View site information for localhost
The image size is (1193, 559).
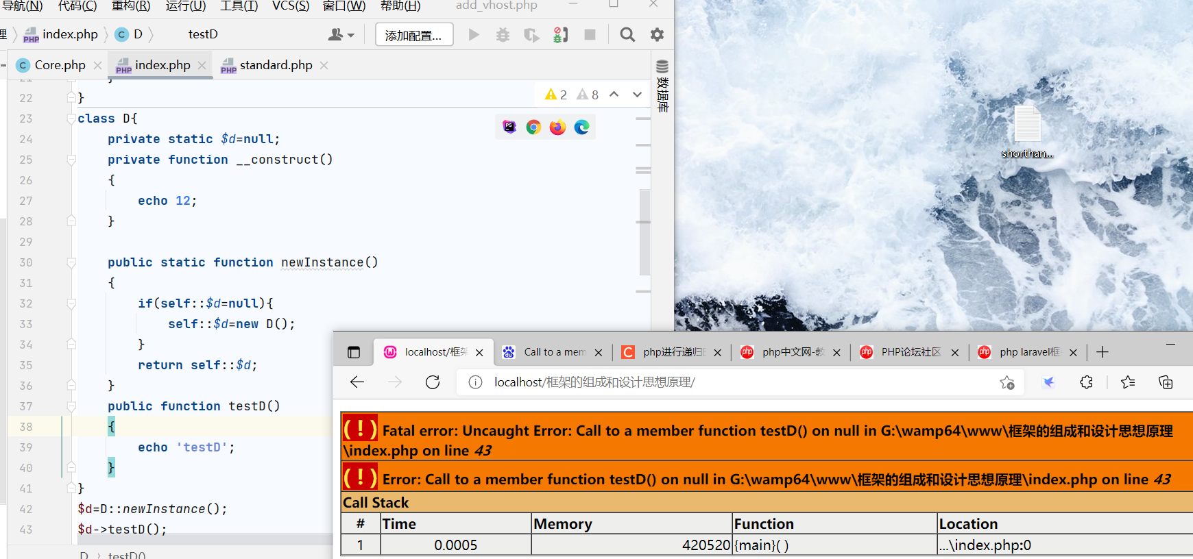click(x=475, y=382)
